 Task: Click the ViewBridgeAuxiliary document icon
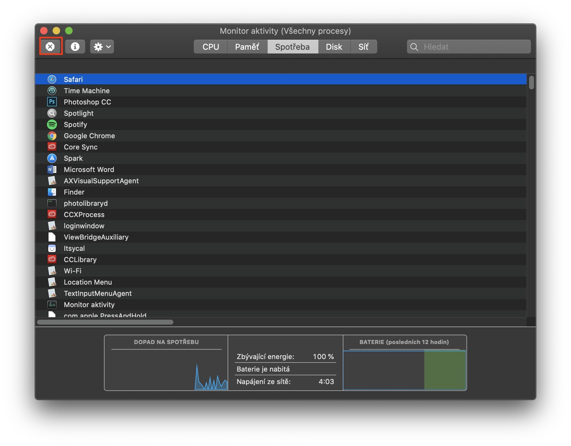pos(52,237)
